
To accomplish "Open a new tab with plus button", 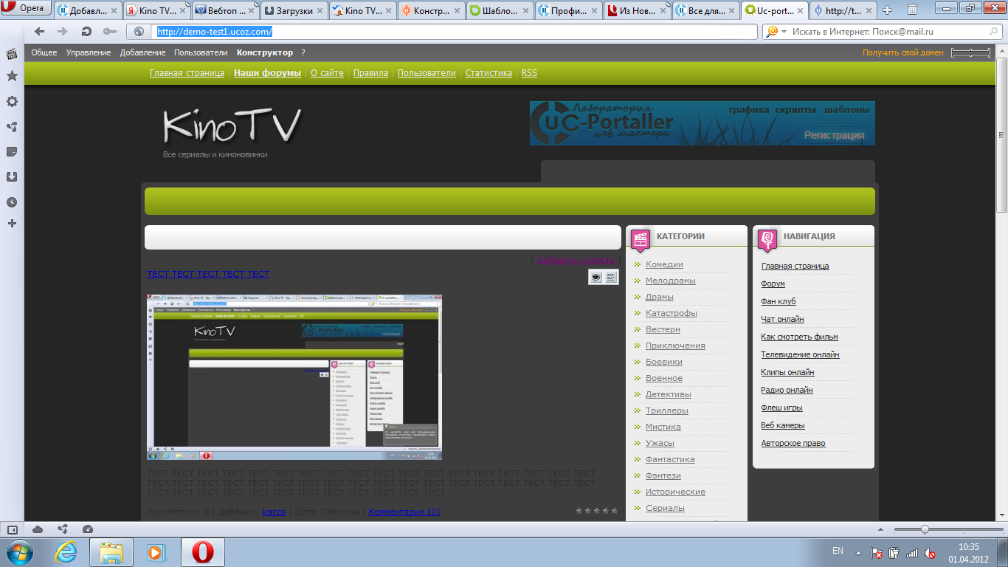I will pyautogui.click(x=888, y=10).
